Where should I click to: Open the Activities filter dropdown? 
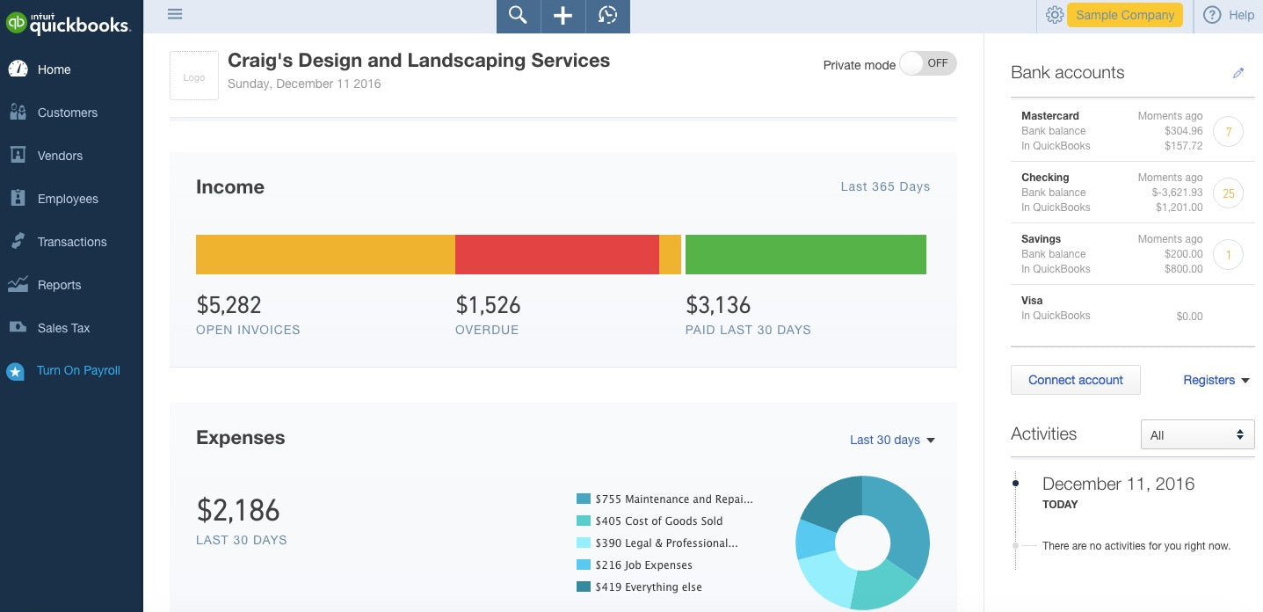click(1197, 434)
